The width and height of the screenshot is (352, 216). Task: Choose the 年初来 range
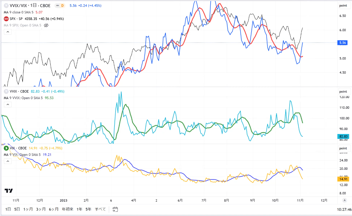[68, 209]
